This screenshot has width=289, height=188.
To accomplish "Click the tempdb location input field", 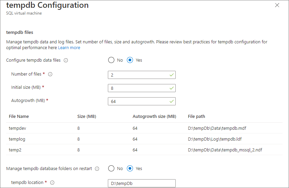I will click(x=141, y=183).
